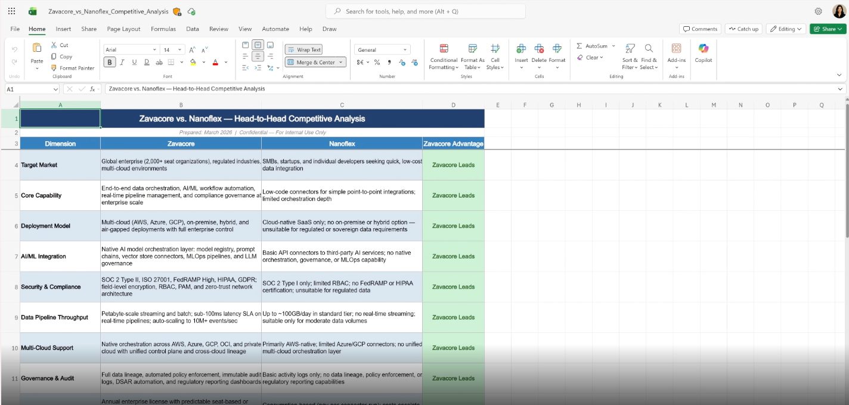This screenshot has width=849, height=405.
Task: Open Find & Select magnifier
Action: (x=649, y=49)
